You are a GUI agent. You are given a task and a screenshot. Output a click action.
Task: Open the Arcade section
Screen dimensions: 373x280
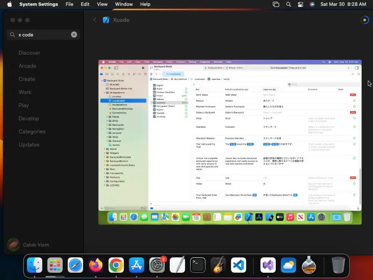point(27,66)
